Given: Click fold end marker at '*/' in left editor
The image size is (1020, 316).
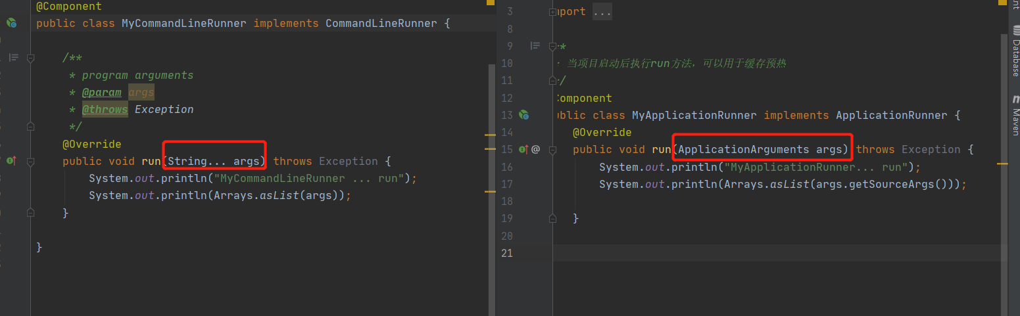Looking at the screenshot, I should click(x=30, y=126).
